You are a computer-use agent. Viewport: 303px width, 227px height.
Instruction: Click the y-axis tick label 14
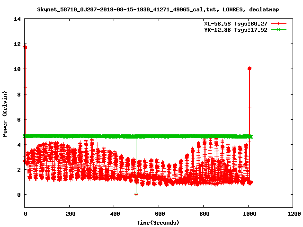pos(17,19)
